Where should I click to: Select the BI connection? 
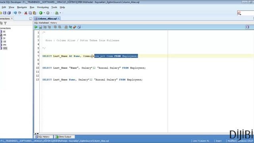4,32
